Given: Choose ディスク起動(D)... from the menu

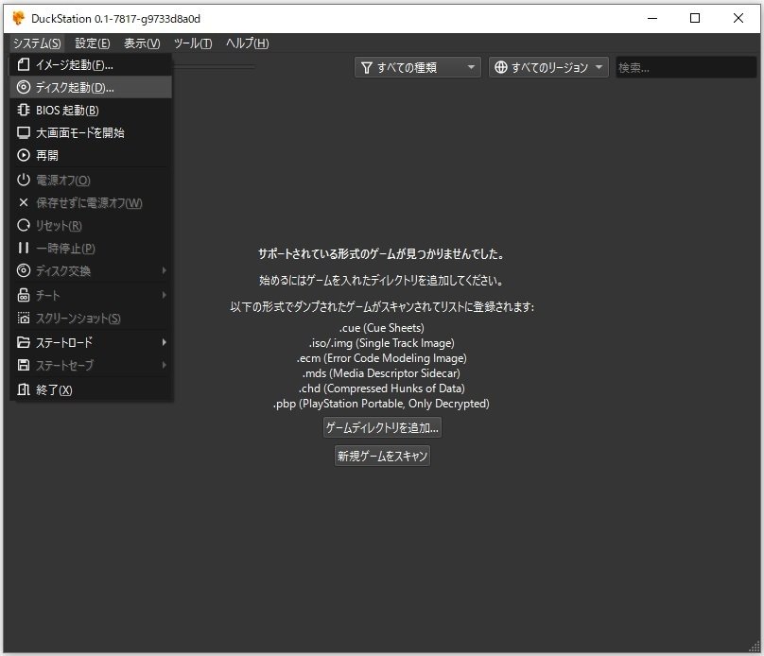Looking at the screenshot, I should (91, 87).
